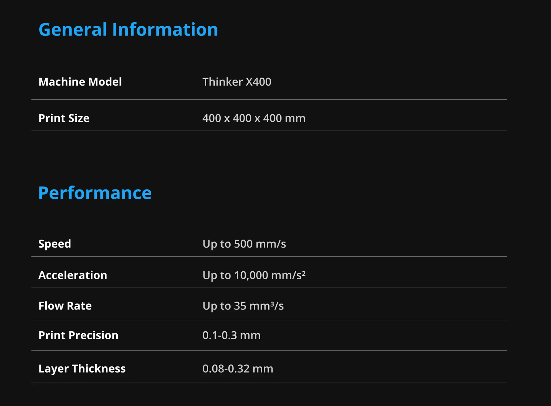
Task: Click the divider line below Print Size row
Action: (269, 131)
